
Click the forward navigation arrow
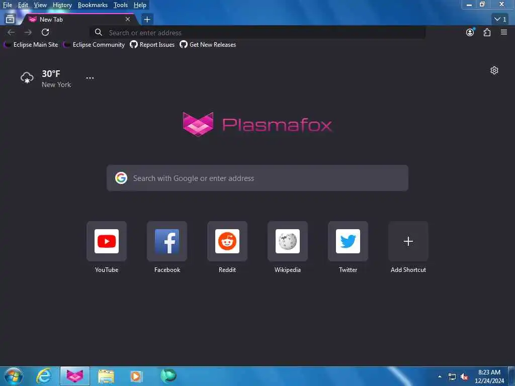(x=28, y=32)
